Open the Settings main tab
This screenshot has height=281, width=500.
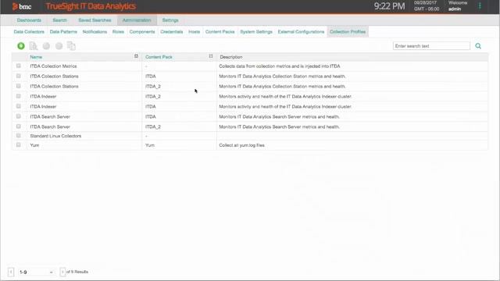tap(170, 20)
